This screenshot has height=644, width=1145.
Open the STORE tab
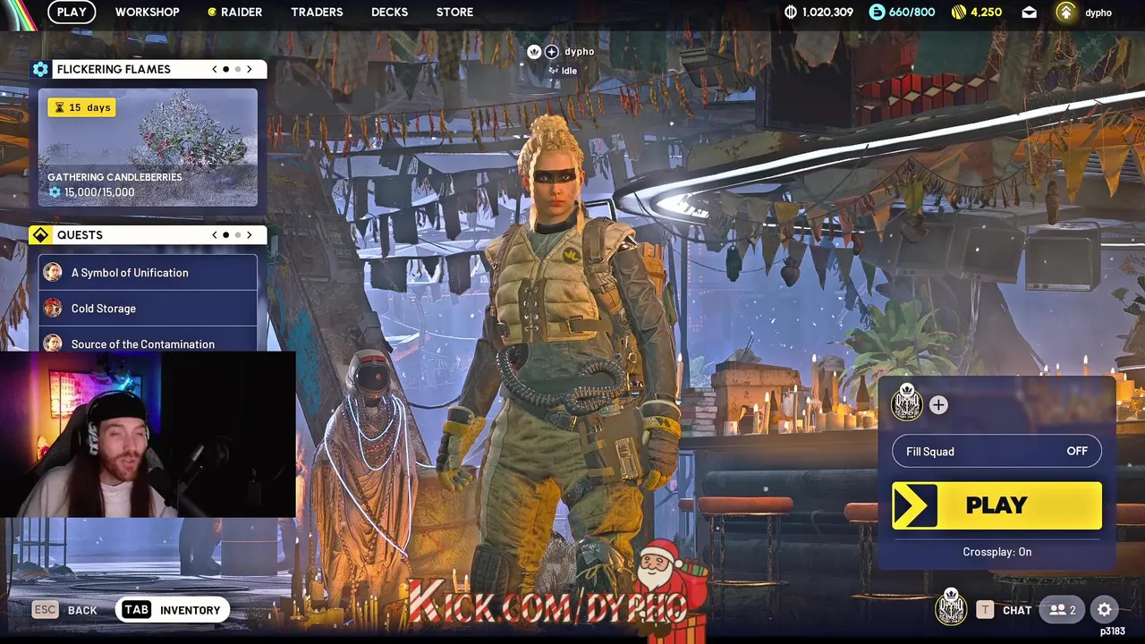[454, 12]
